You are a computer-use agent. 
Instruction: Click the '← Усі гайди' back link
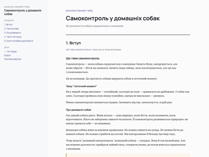[10, 52]
